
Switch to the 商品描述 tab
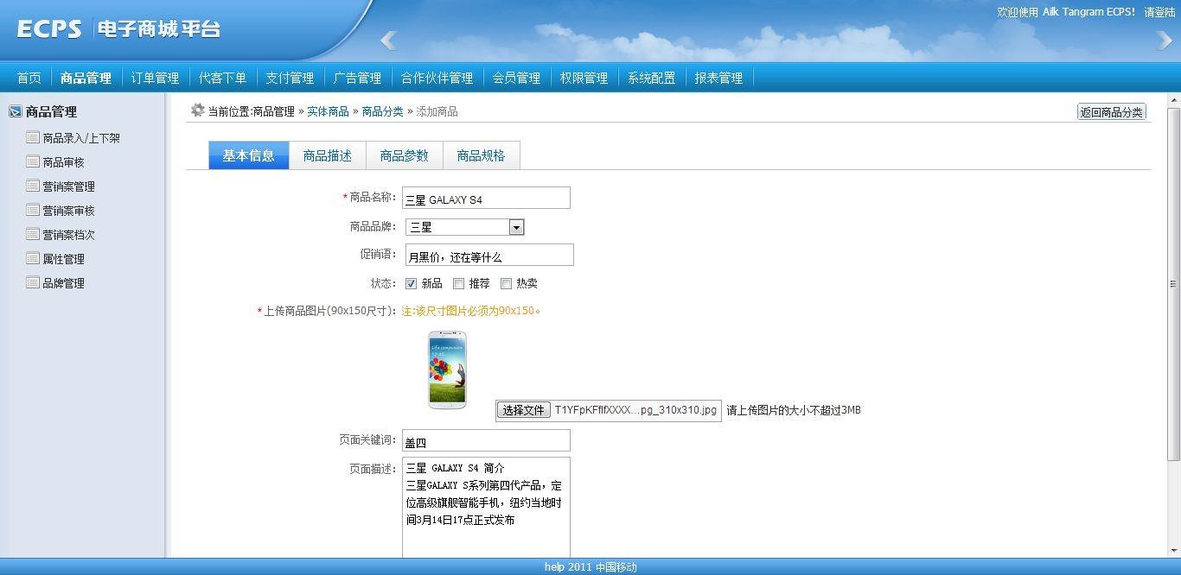(327, 155)
